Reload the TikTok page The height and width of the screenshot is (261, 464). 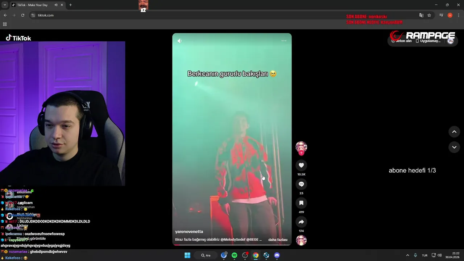click(x=22, y=15)
